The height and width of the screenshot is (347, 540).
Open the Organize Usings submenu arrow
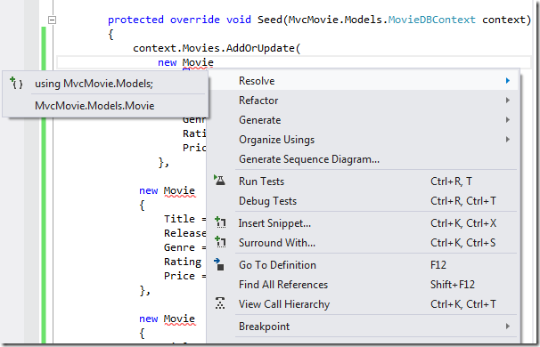508,140
